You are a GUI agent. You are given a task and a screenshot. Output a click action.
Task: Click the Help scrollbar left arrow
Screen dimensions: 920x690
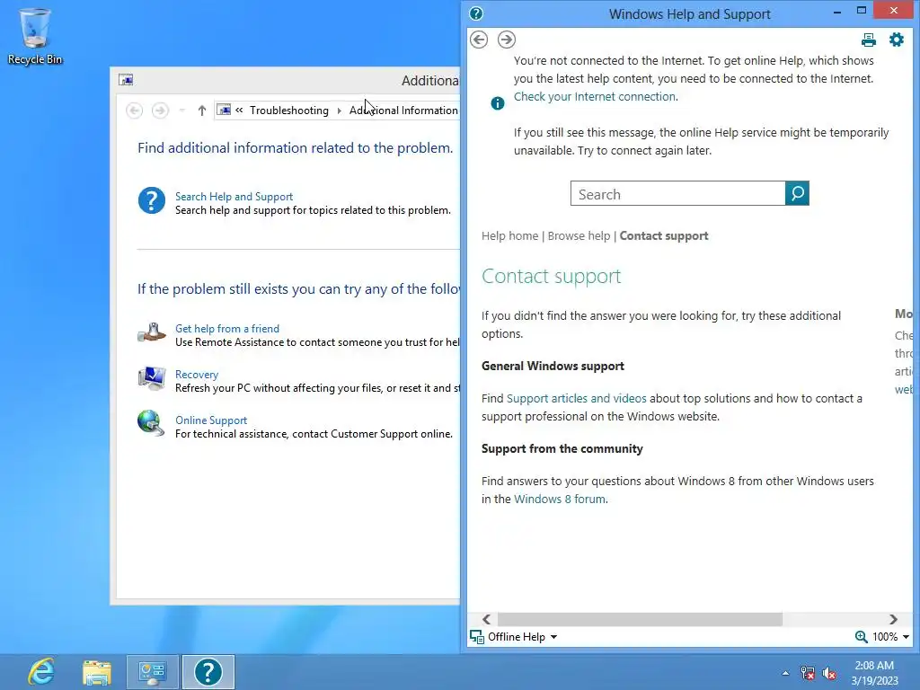(x=486, y=619)
